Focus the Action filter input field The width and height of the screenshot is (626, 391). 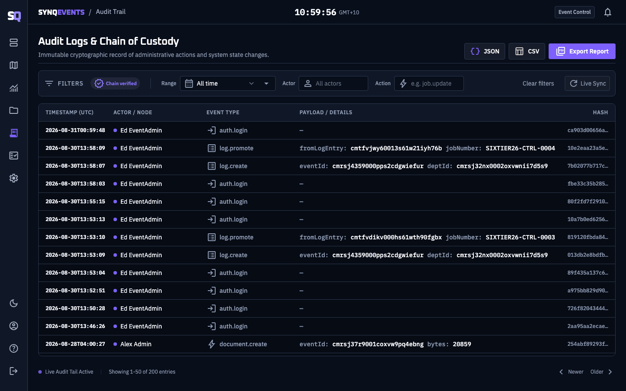(x=429, y=83)
